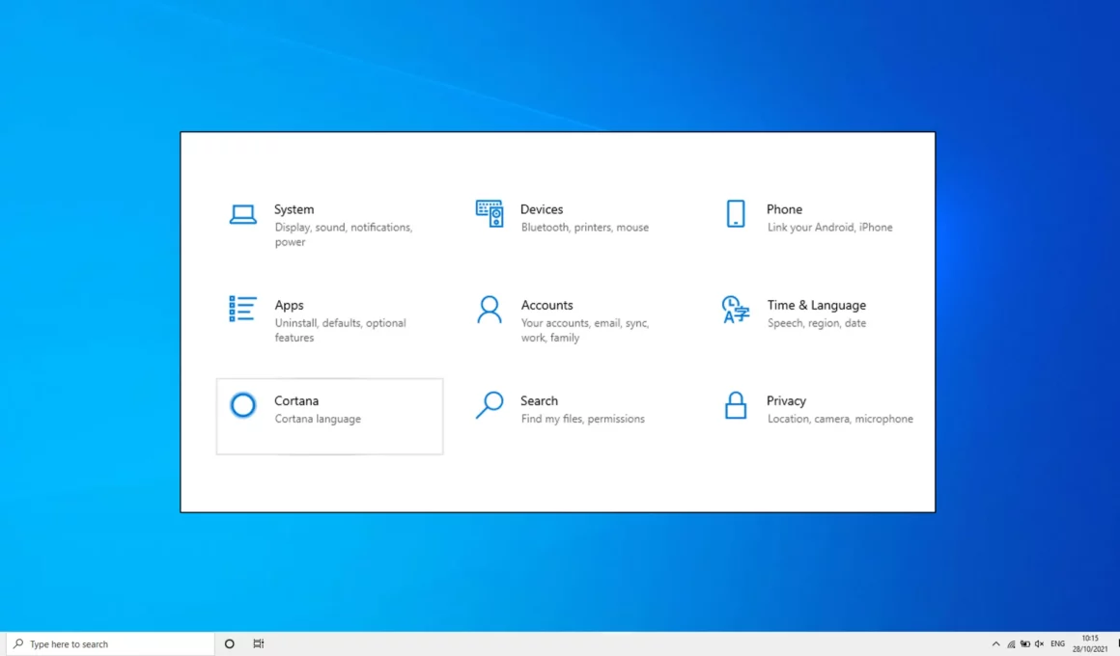Open the taskbar clock and date
This screenshot has height=656, width=1120.
click(x=1090, y=643)
